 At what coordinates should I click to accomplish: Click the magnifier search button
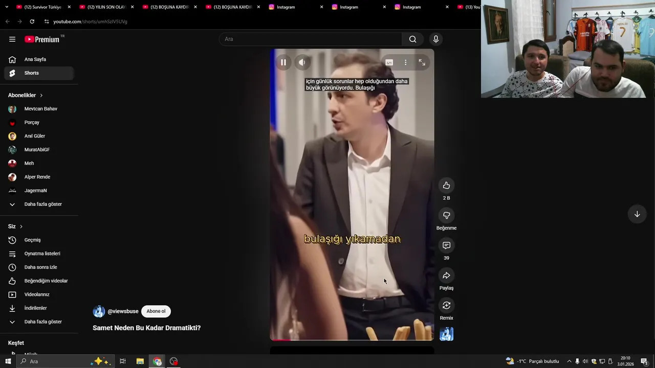[412, 39]
